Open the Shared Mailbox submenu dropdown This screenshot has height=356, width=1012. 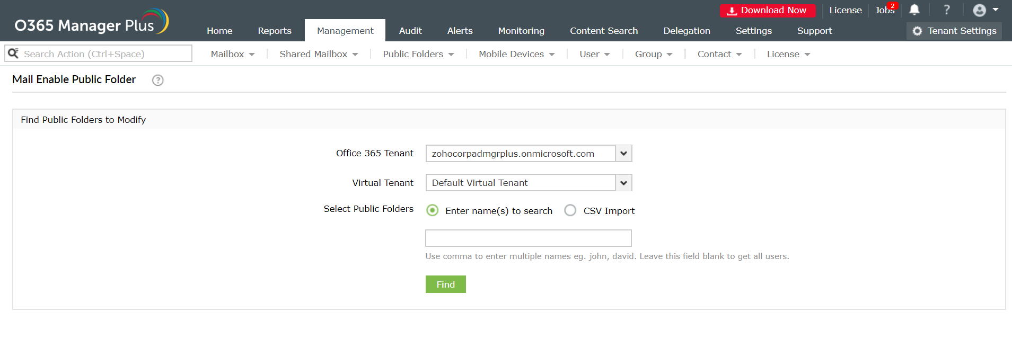coord(319,54)
